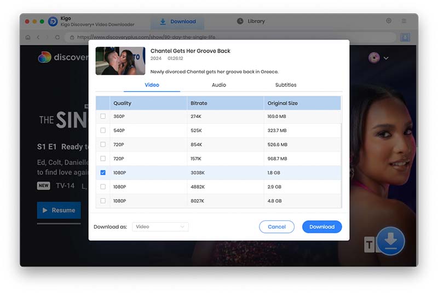This screenshot has width=438, height=293.
Task: Open the hamburger menu icon
Action: [404, 21]
